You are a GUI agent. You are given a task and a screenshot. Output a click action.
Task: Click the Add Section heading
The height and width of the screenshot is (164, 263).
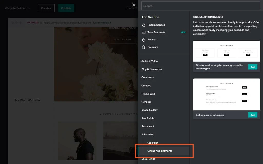[150, 17]
